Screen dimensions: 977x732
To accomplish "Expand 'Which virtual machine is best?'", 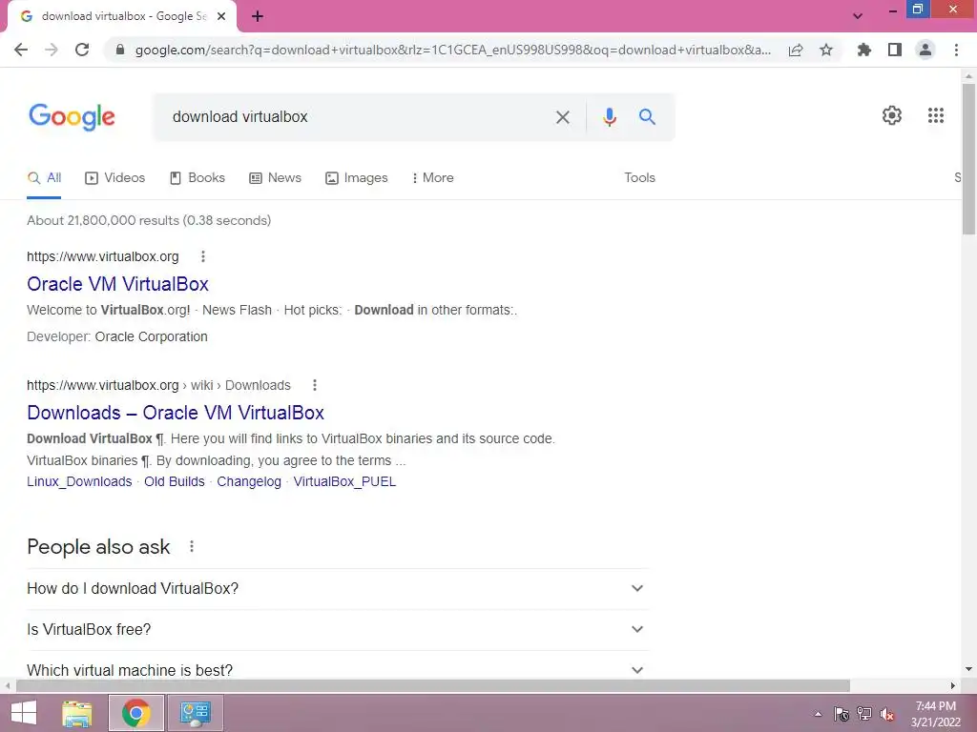I will click(338, 670).
